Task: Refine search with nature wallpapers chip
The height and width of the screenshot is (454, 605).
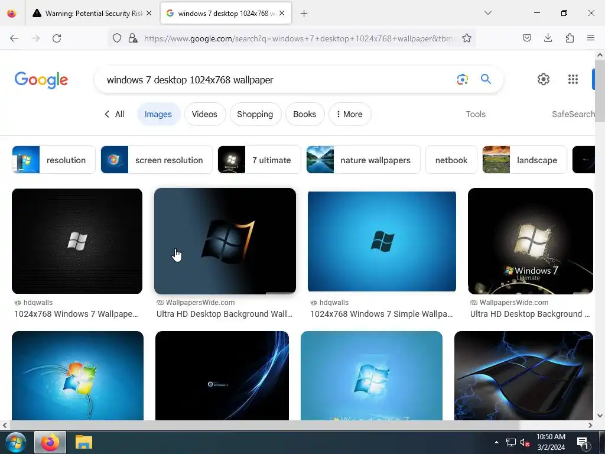Action: tap(363, 160)
